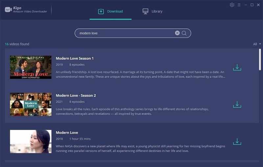Clear the search text with X icon
This screenshot has height=167, width=263.
pos(177,33)
